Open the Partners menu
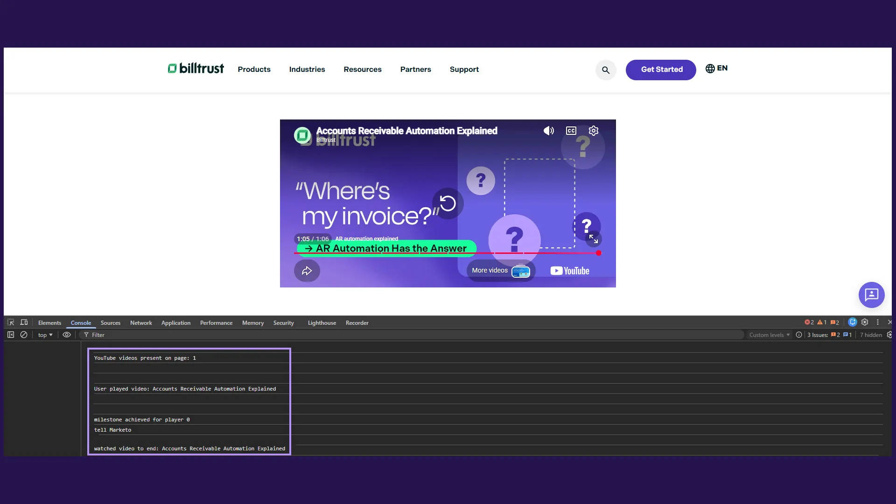Screen dimensions: 896x504 415,70
